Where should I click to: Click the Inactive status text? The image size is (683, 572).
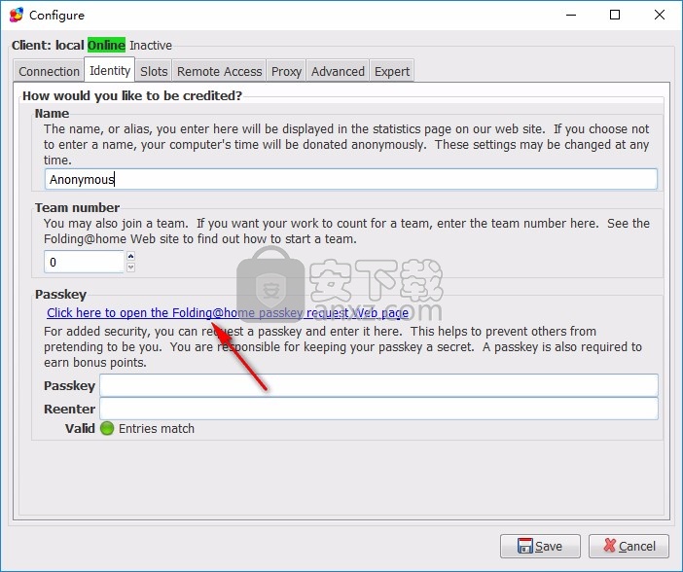151,46
